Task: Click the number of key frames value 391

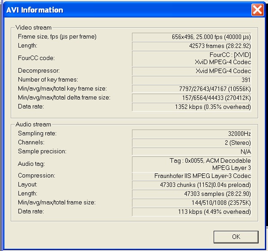Action: 191,80
